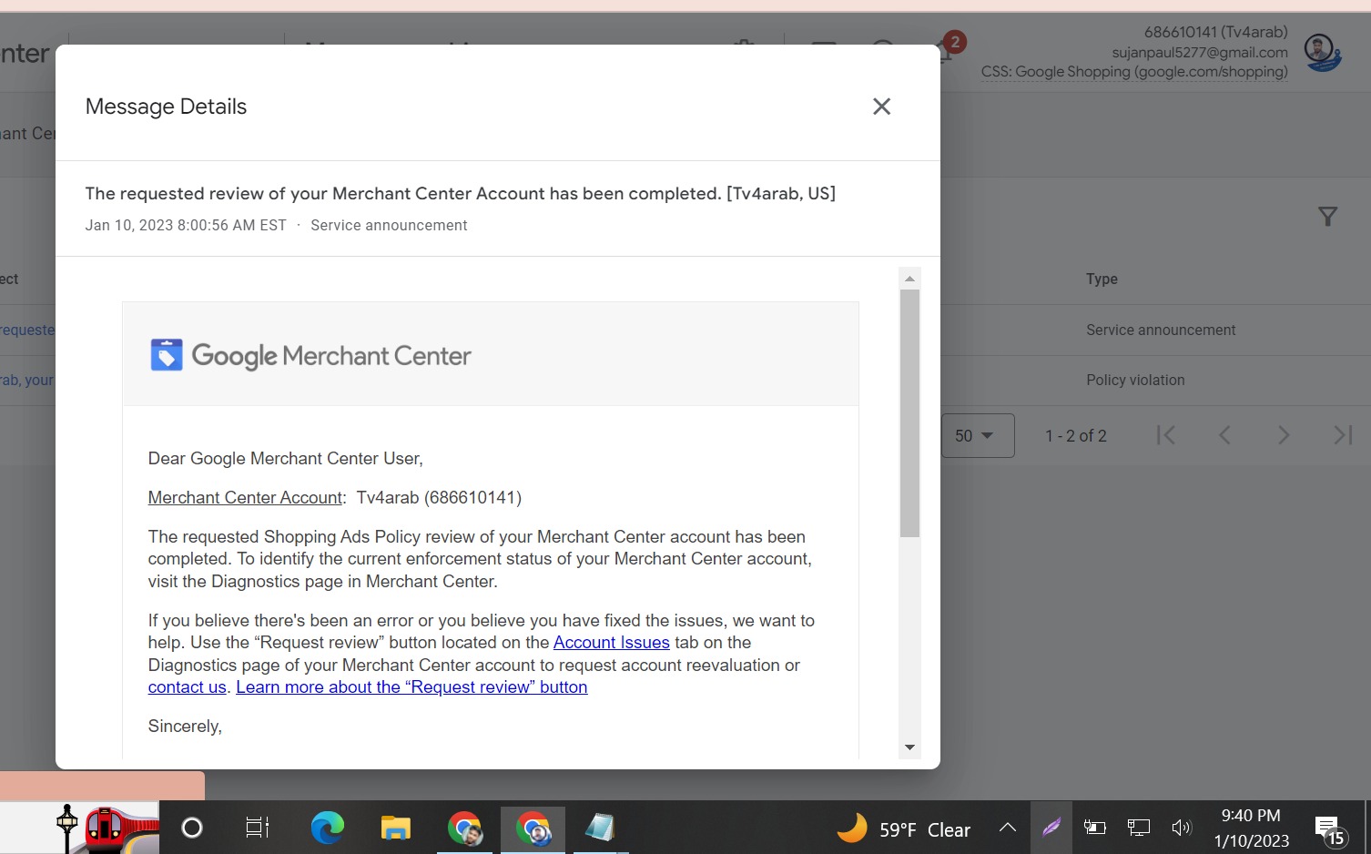Go to next page of messages
This screenshot has width=1371, height=854.
click(1284, 436)
